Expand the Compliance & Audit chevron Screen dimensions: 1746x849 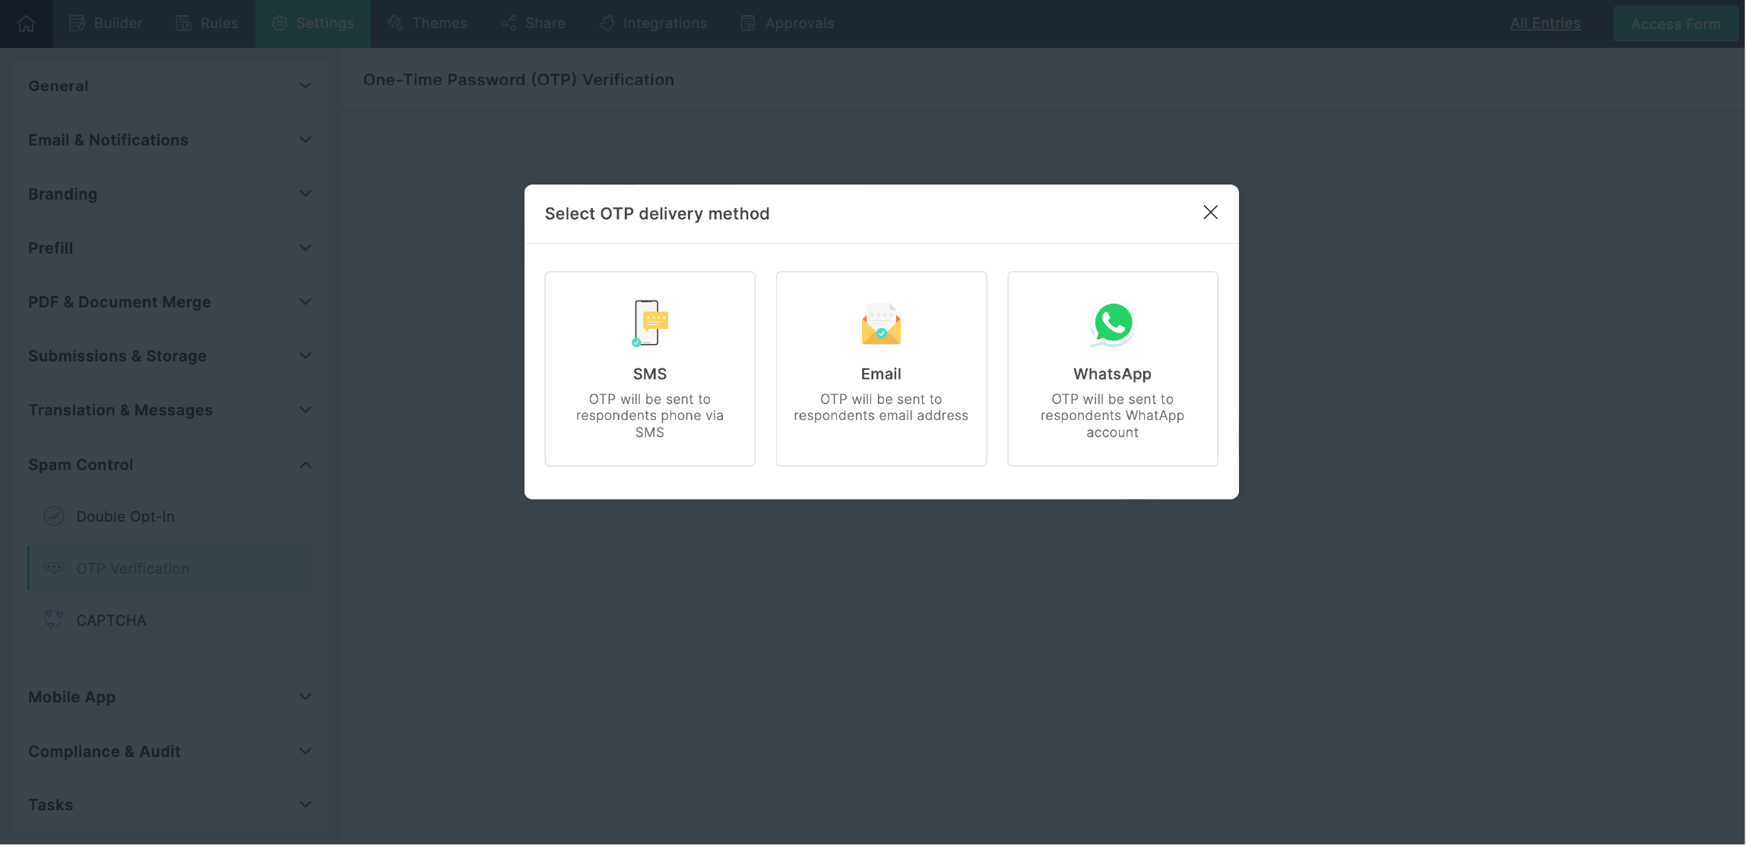coord(306,751)
